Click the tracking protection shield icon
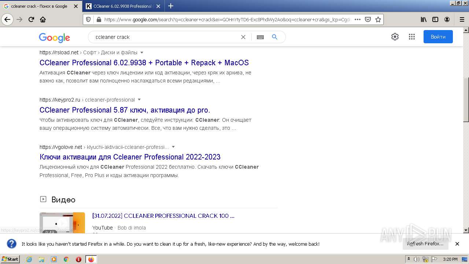The height and width of the screenshot is (264, 469). pos(88,19)
